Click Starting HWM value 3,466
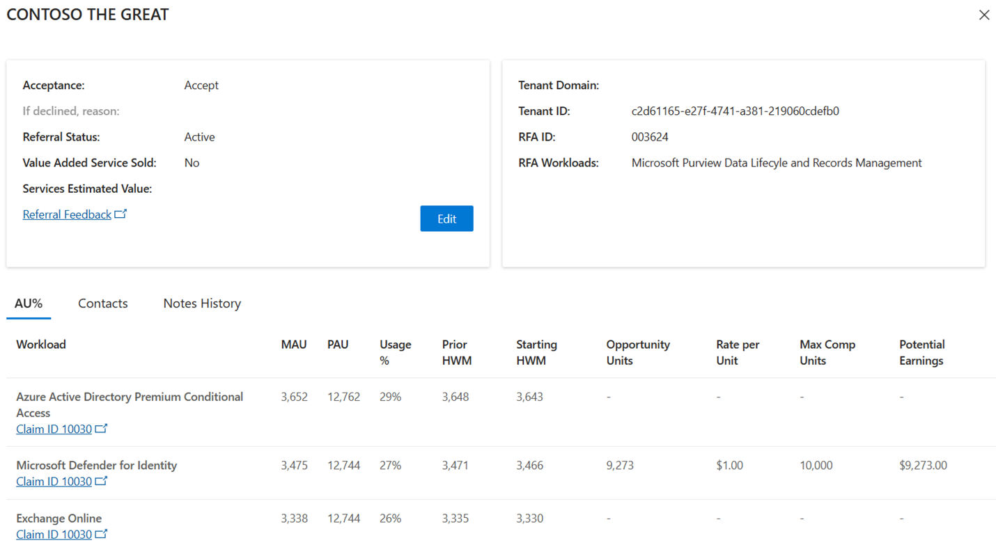The height and width of the screenshot is (545, 996). point(529,466)
